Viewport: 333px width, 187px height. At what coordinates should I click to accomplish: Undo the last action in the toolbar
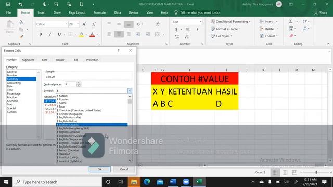click(20, 4)
